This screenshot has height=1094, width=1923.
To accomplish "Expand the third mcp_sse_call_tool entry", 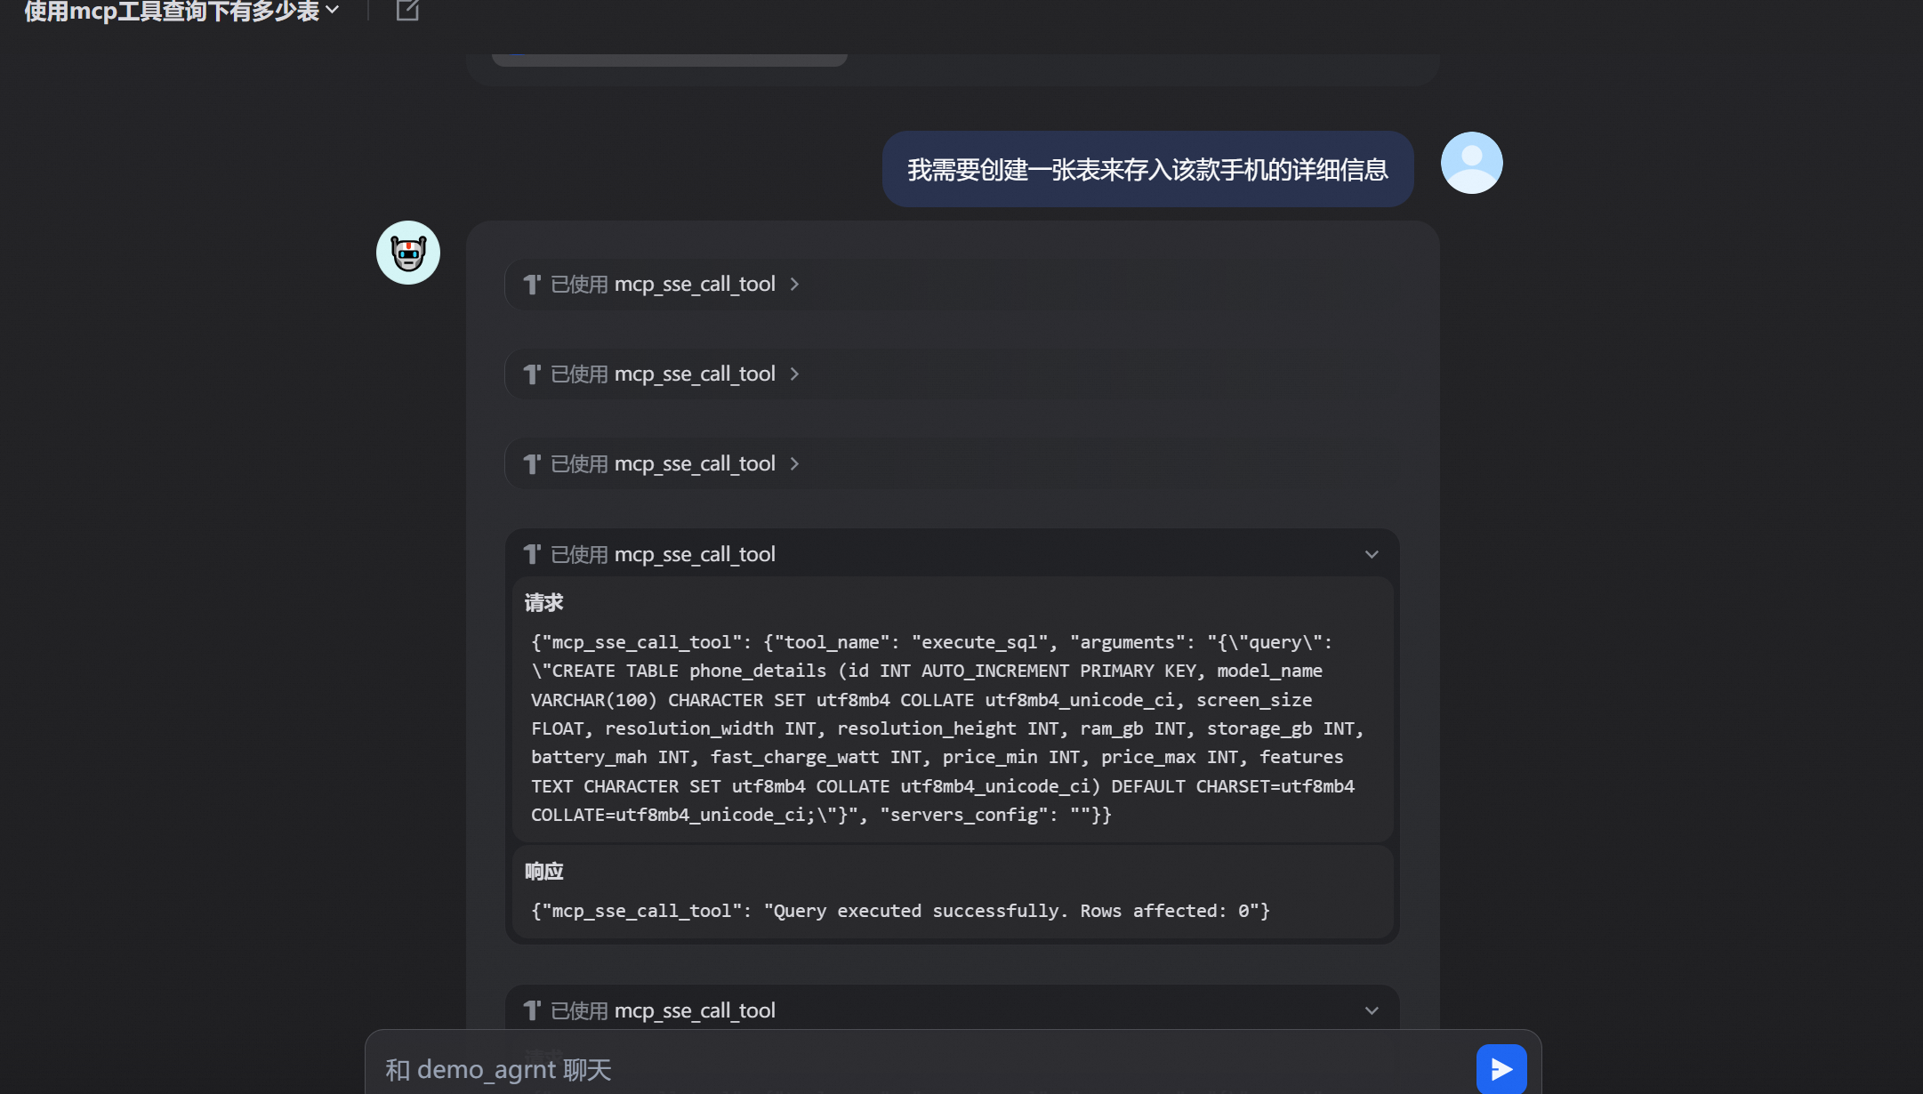I will tap(794, 464).
